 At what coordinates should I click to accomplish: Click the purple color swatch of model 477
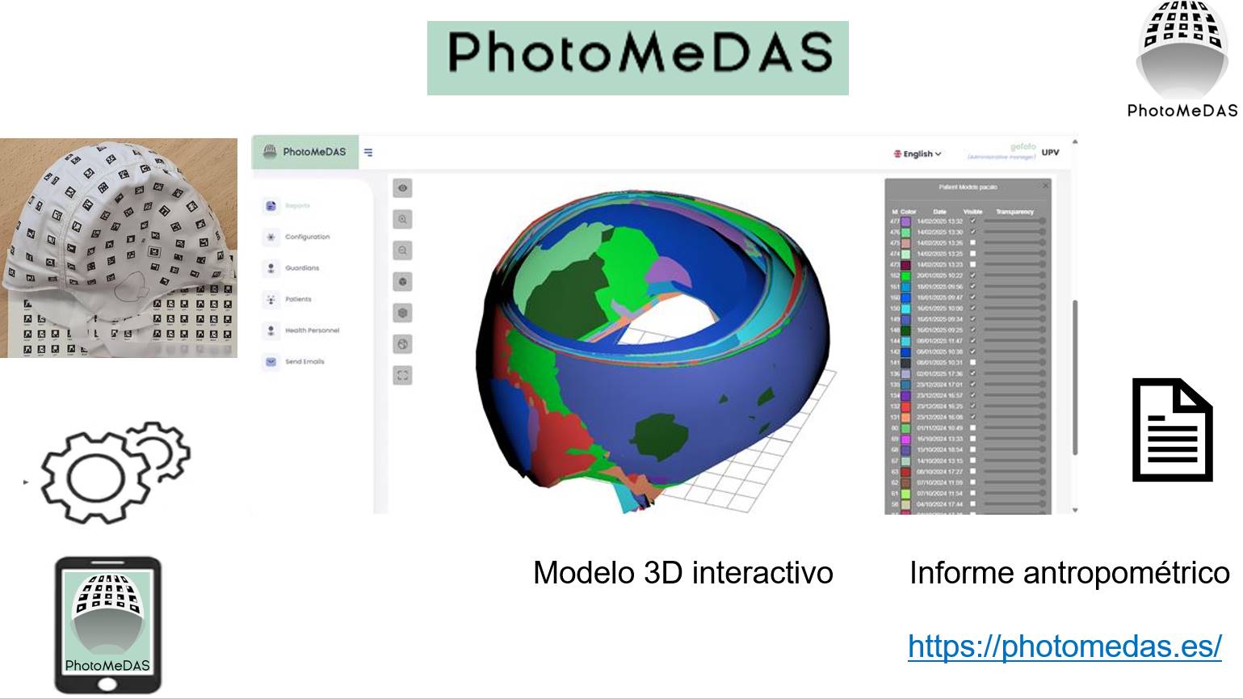pyautogui.click(x=905, y=221)
